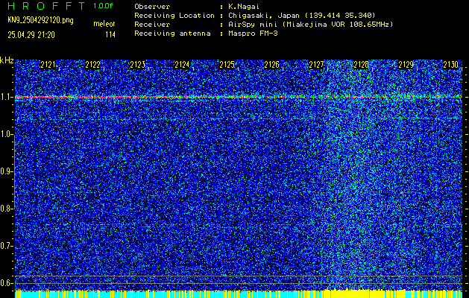Click time marker 2122
469x298 pixels.
[92, 65]
